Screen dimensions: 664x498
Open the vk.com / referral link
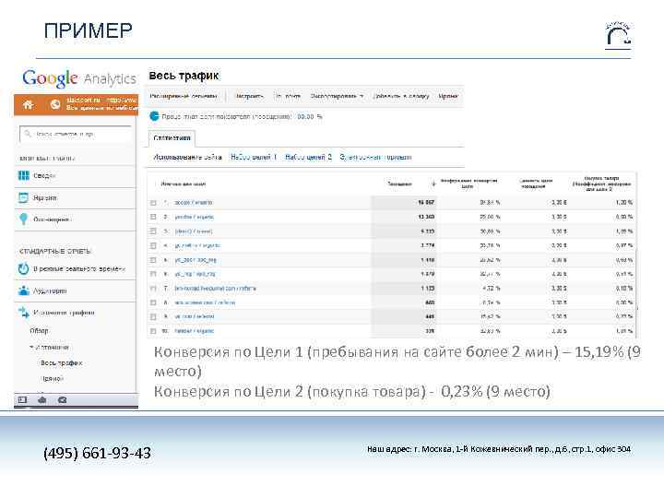[x=195, y=316]
